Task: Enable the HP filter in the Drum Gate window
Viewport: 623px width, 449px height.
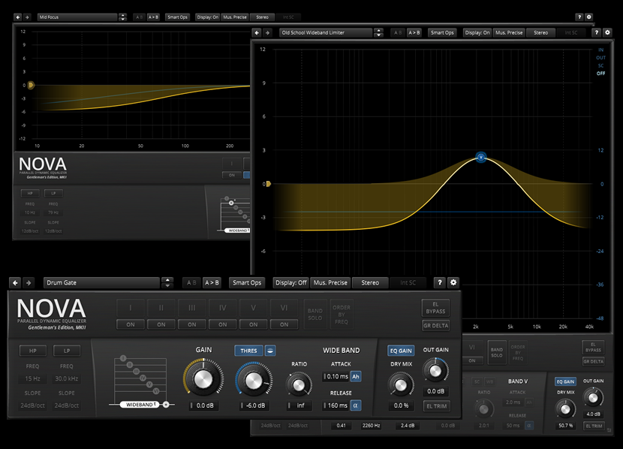Action: click(x=32, y=351)
